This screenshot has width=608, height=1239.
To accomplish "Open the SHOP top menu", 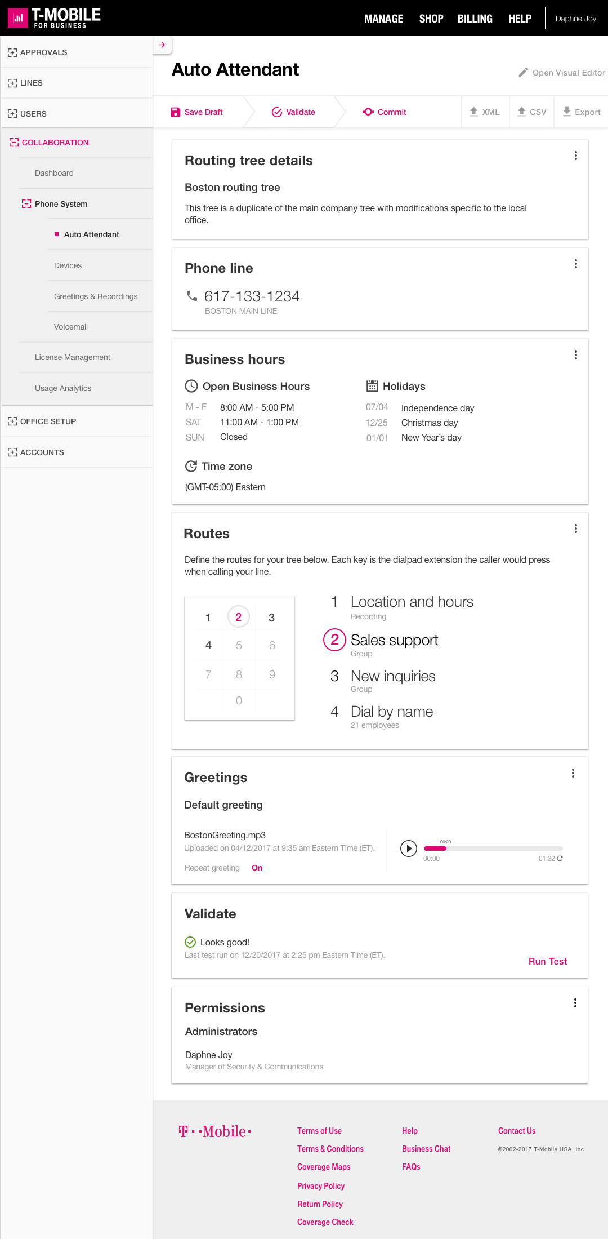I will click(x=431, y=19).
